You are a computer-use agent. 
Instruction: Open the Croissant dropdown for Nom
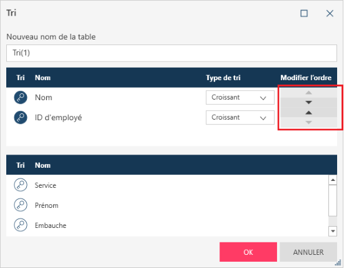click(x=240, y=97)
